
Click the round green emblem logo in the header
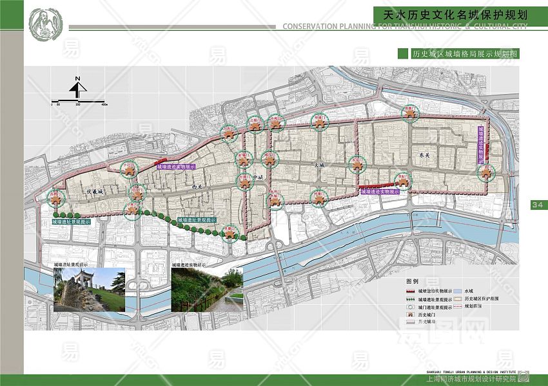[x=46, y=24]
